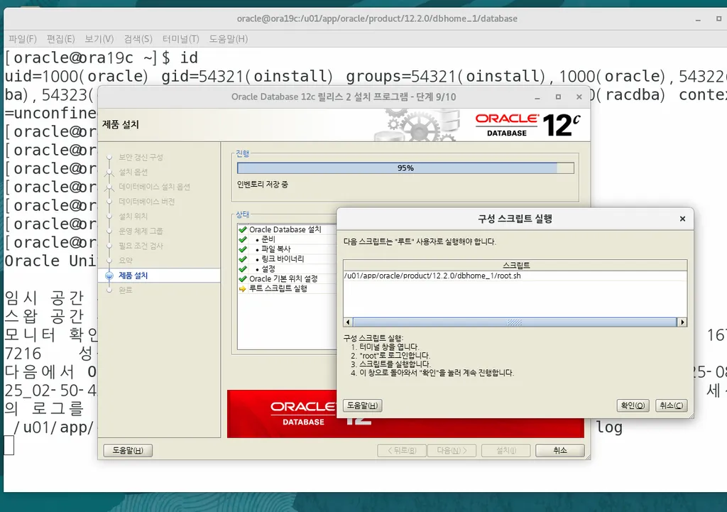Select 설치 옵션 step
Viewport: 727px width, 512px height.
pyautogui.click(x=133, y=172)
